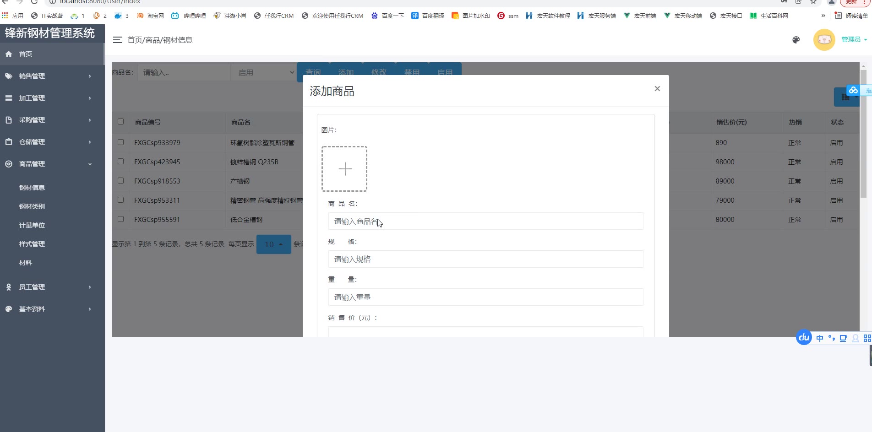This screenshot has width=872, height=432.
Task: Show more bookmarks with double chevron
Action: (823, 16)
